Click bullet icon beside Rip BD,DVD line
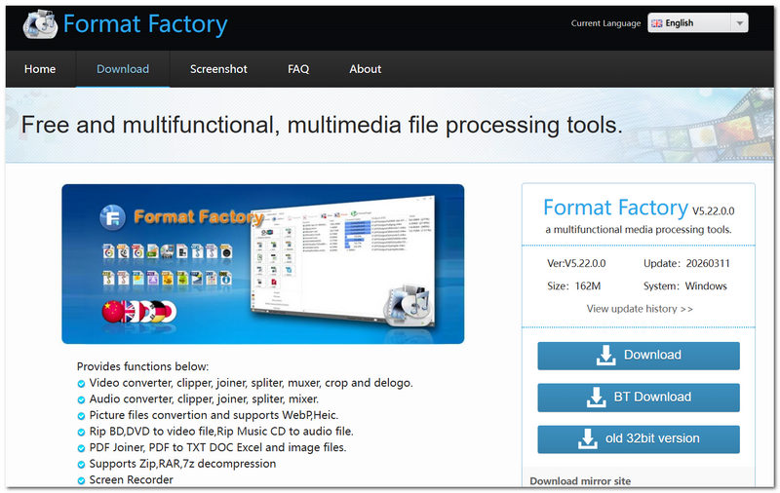The image size is (780, 493). pyautogui.click(x=81, y=432)
